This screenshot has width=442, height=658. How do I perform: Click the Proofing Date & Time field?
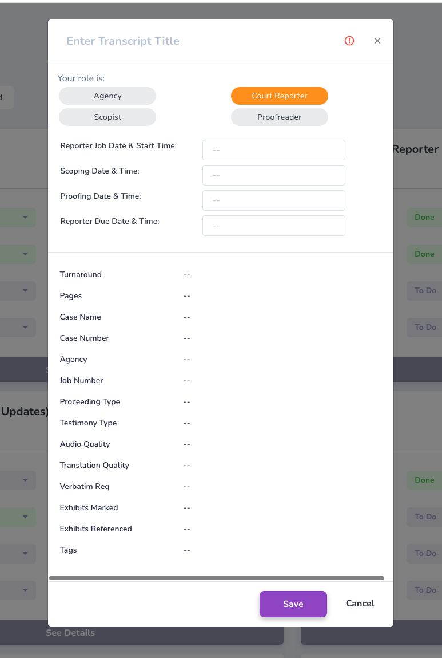pos(274,200)
